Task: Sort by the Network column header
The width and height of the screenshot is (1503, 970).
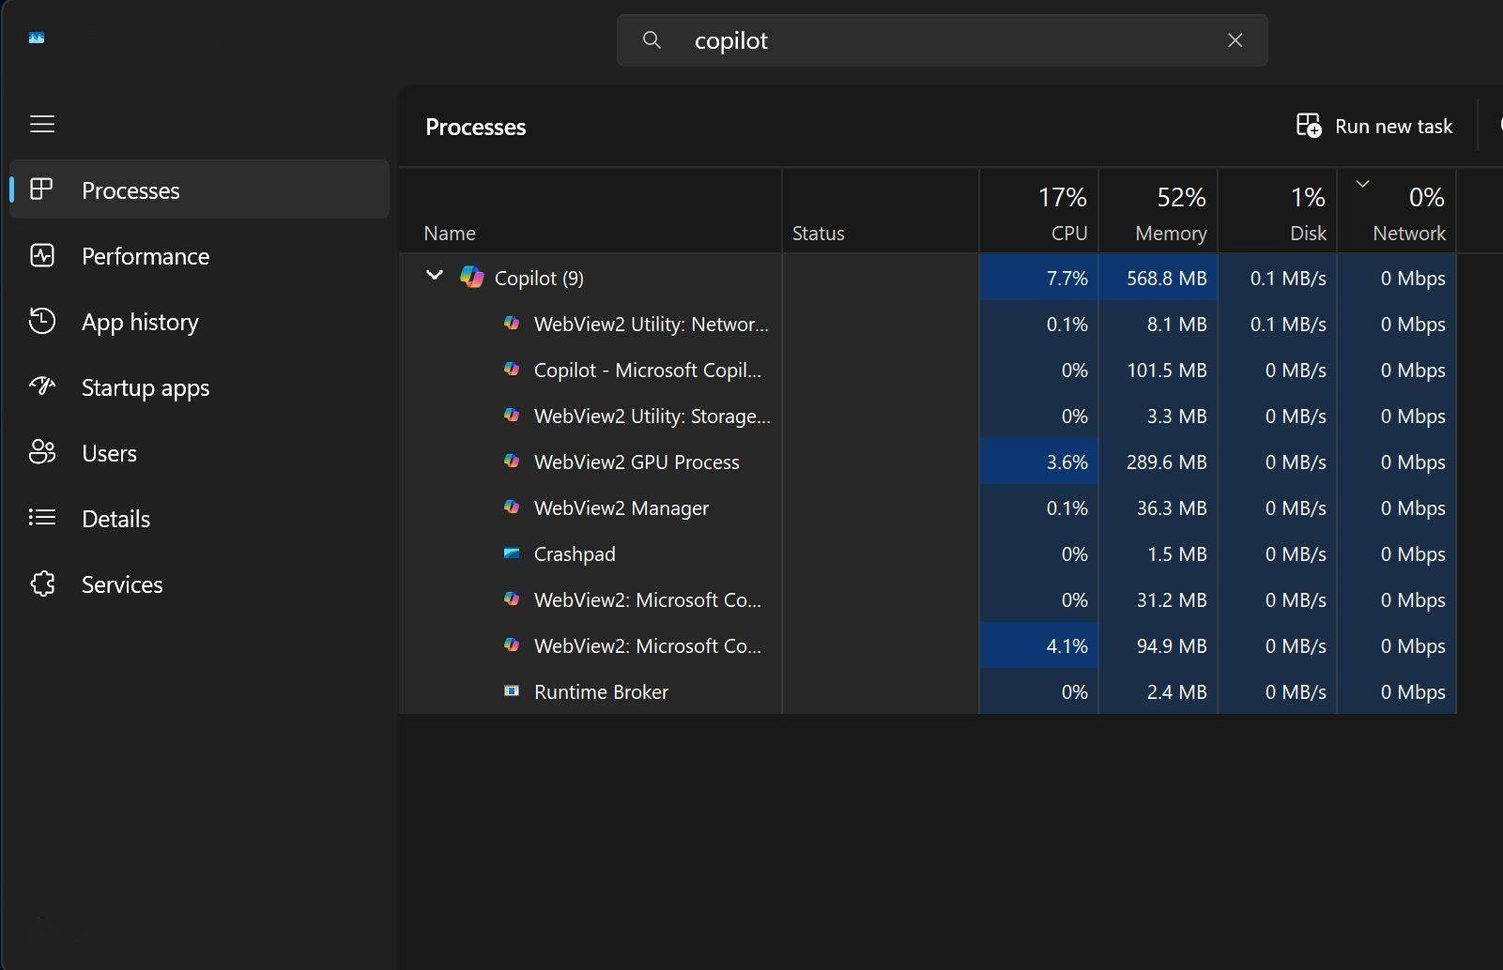Action: click(1396, 212)
